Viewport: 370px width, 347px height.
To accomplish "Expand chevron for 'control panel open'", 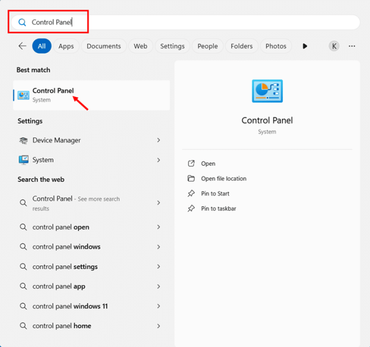I will 159,227.
